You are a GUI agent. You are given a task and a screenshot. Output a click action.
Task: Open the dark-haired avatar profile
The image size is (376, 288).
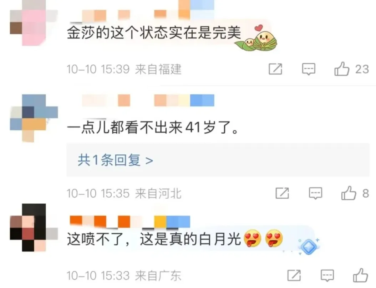click(x=34, y=228)
